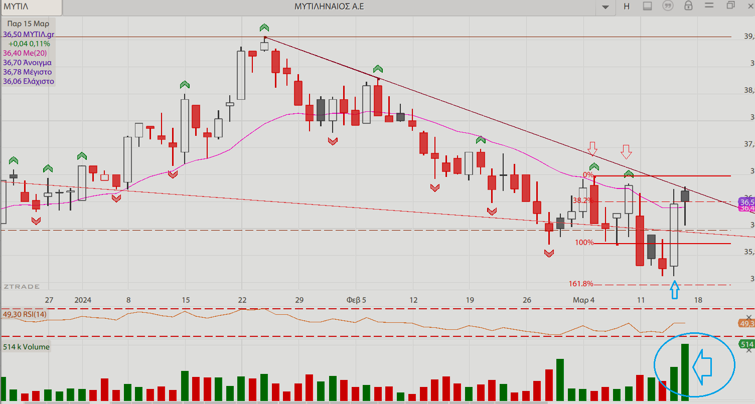
Task: Click the Μαρ 4 date axis label
Action: pos(584,300)
